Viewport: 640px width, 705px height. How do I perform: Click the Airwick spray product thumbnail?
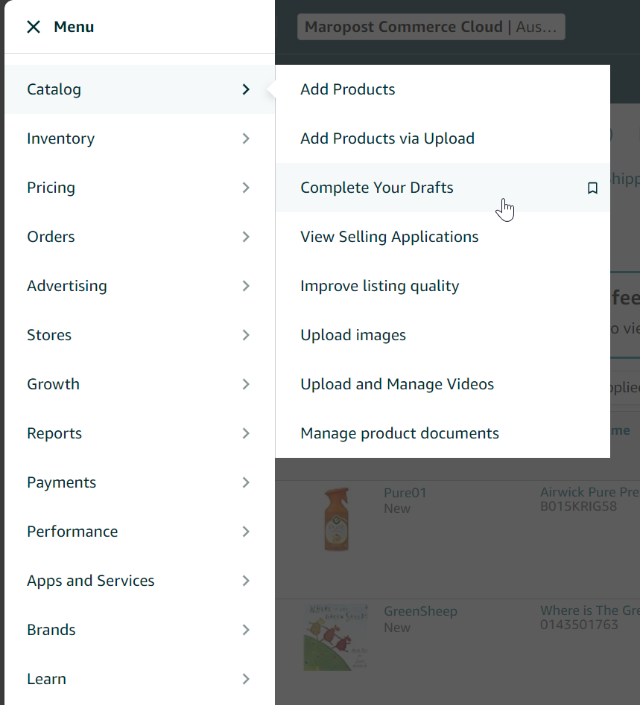tap(337, 520)
